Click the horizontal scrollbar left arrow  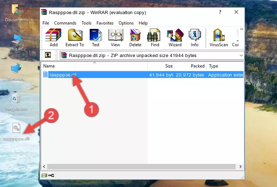coord(44,166)
